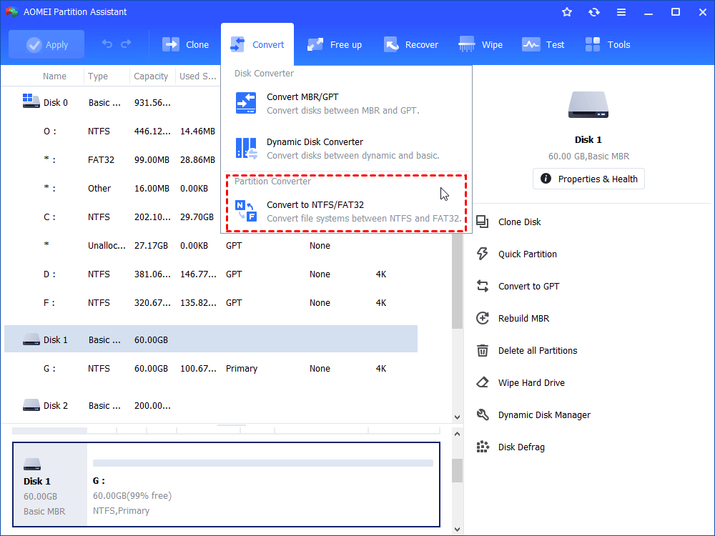The image size is (715, 536).
Task: Select the Disk 2 row
Action: [211, 405]
